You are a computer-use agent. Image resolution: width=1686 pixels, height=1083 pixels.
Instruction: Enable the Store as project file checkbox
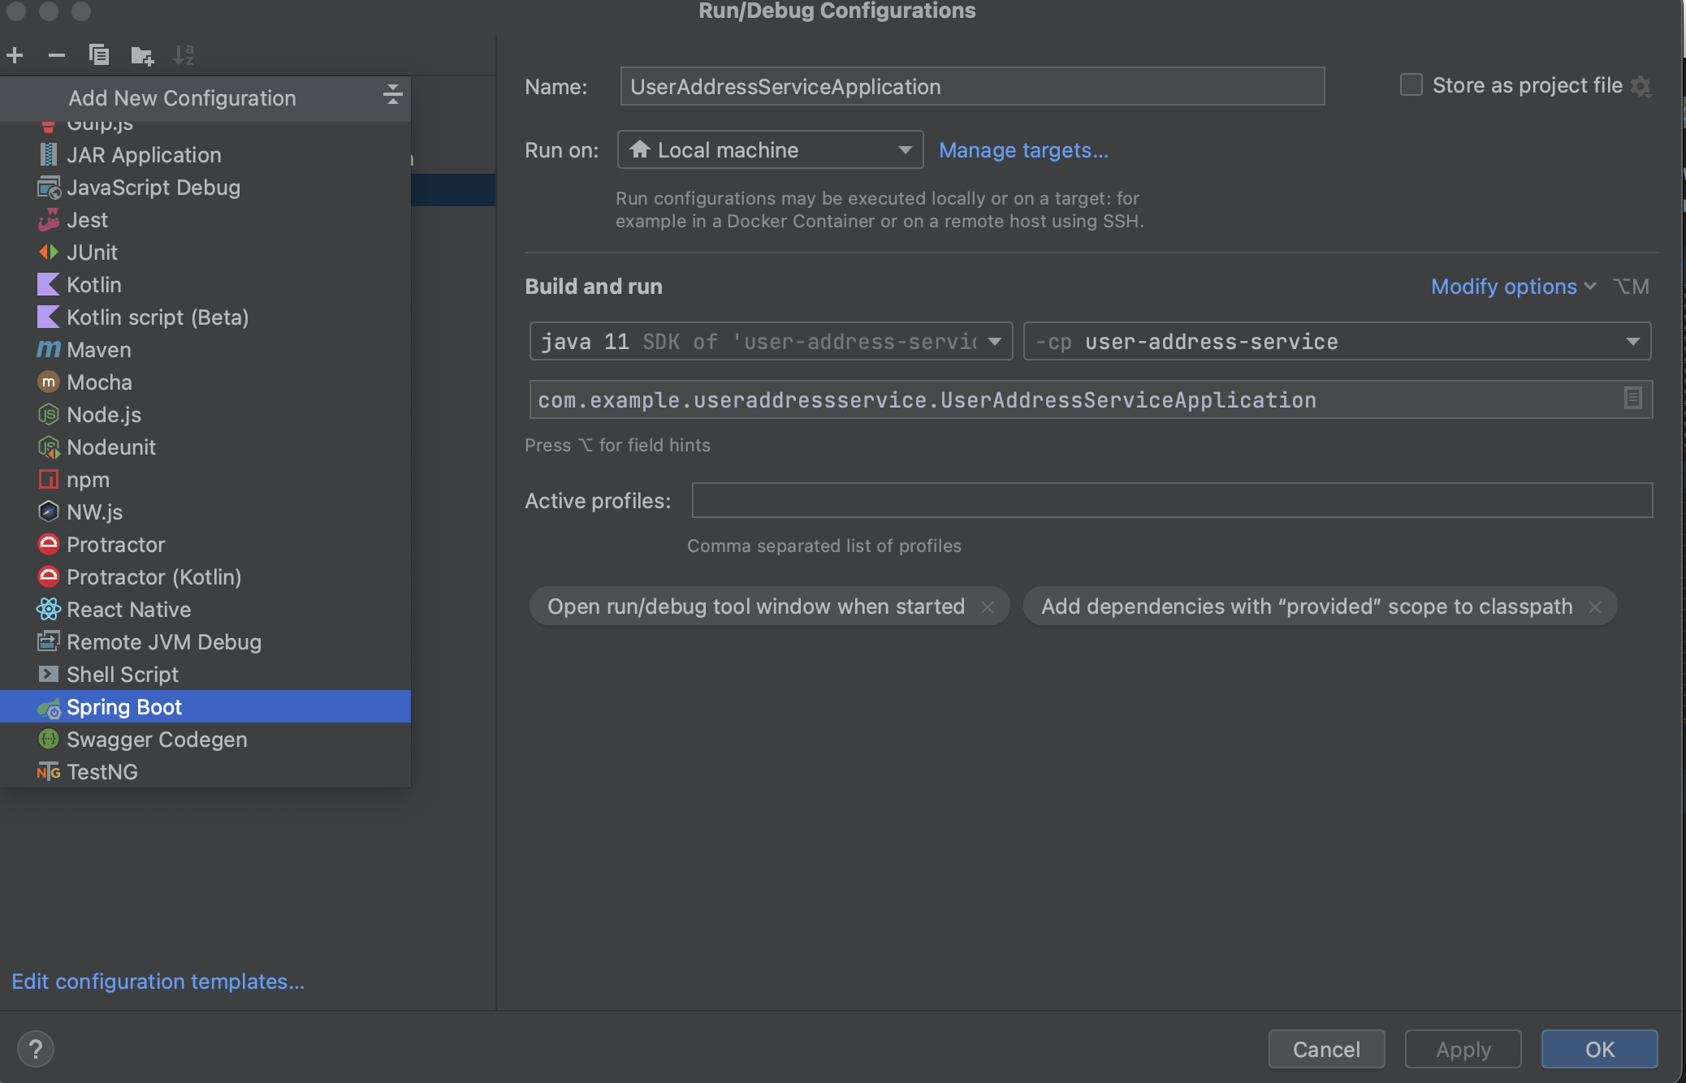(1411, 84)
